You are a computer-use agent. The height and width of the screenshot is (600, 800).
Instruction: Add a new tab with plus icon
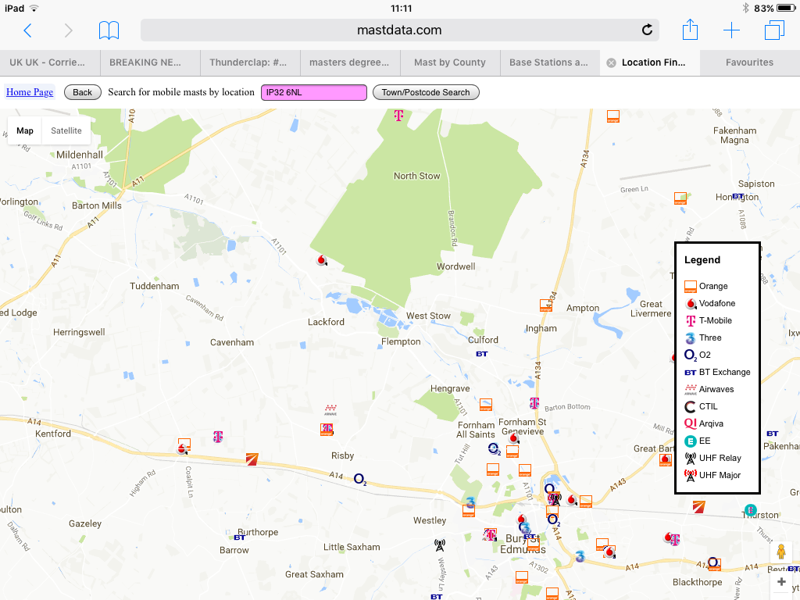coord(731,30)
